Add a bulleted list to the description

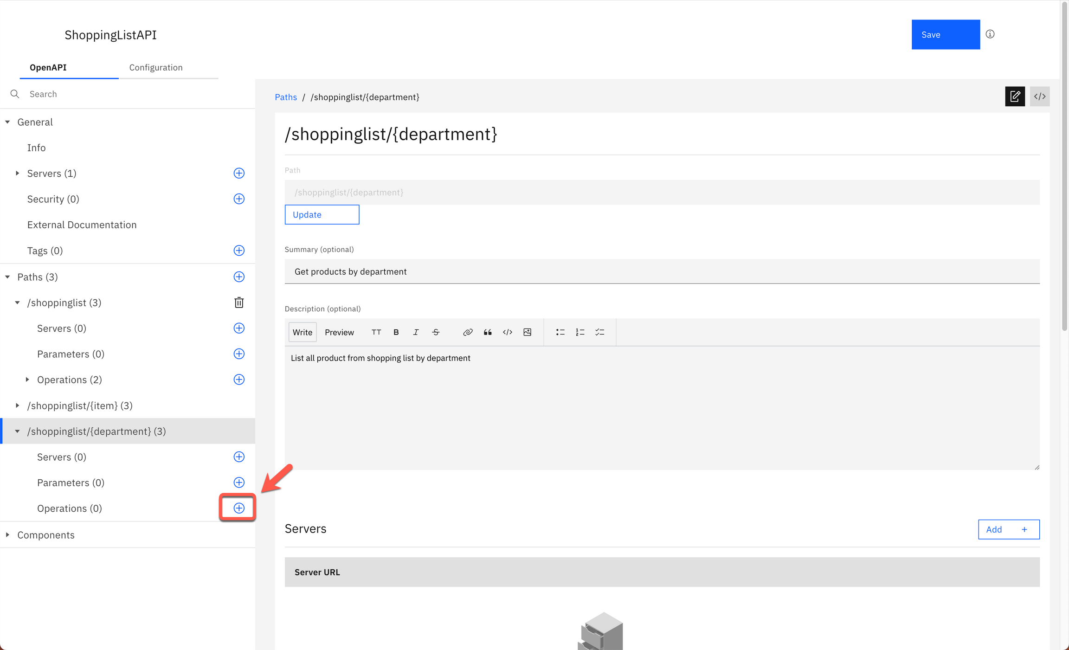[560, 332]
